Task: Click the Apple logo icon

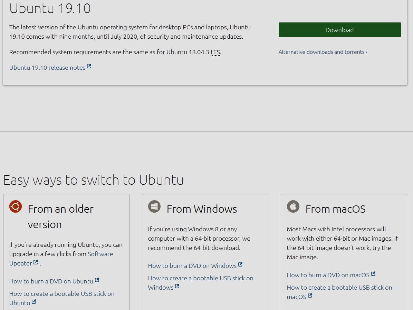Action: tap(293, 206)
